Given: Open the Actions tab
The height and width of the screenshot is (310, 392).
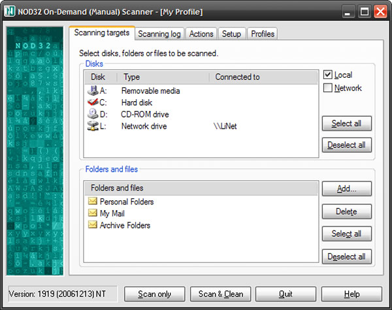Looking at the screenshot, I should [201, 34].
